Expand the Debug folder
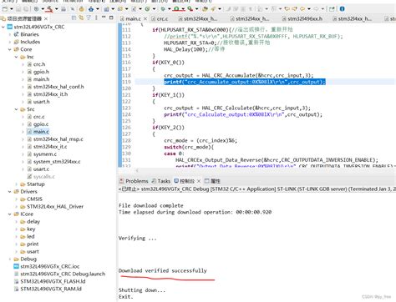The image size is (396, 302). click(x=10, y=259)
